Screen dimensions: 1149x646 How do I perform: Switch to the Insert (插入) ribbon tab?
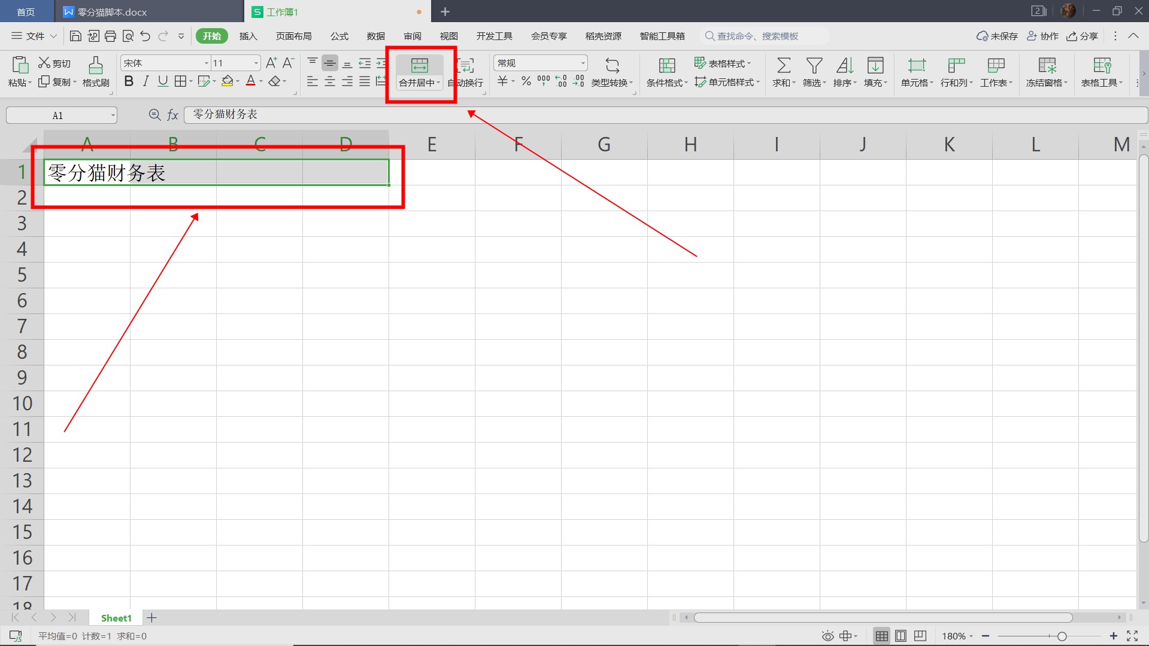[248, 36]
